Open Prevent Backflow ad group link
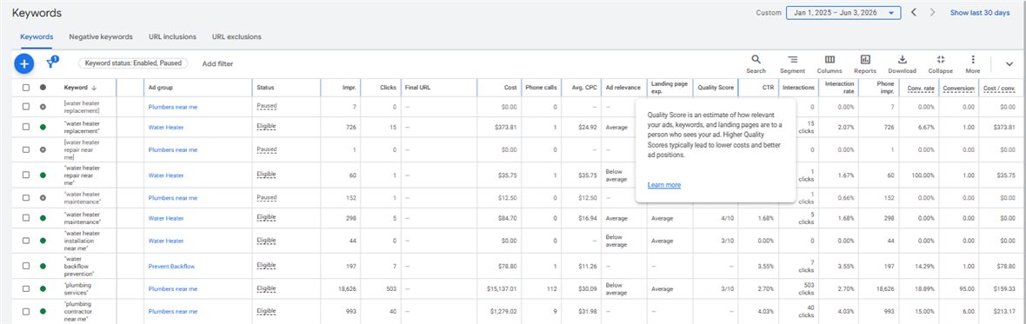The width and height of the screenshot is (1026, 324). point(171,266)
